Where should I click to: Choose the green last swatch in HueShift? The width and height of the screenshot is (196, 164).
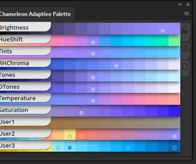(174, 41)
